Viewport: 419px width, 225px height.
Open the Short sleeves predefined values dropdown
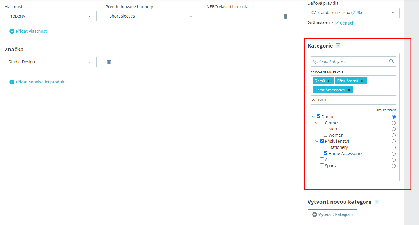pos(152,16)
